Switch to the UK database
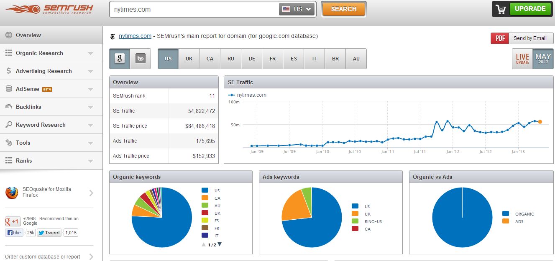 [189, 59]
